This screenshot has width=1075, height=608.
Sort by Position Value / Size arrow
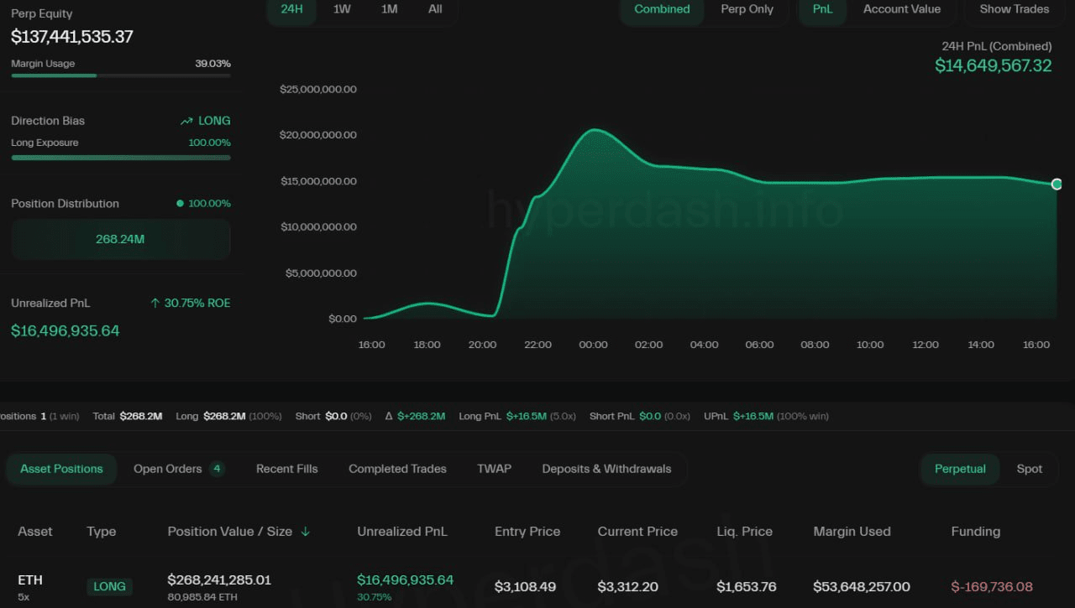pos(305,532)
